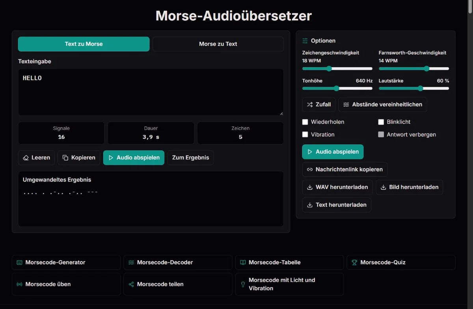Image resolution: width=473 pixels, height=309 pixels.
Task: Click the Zum Ergebnis button
Action: click(190, 157)
